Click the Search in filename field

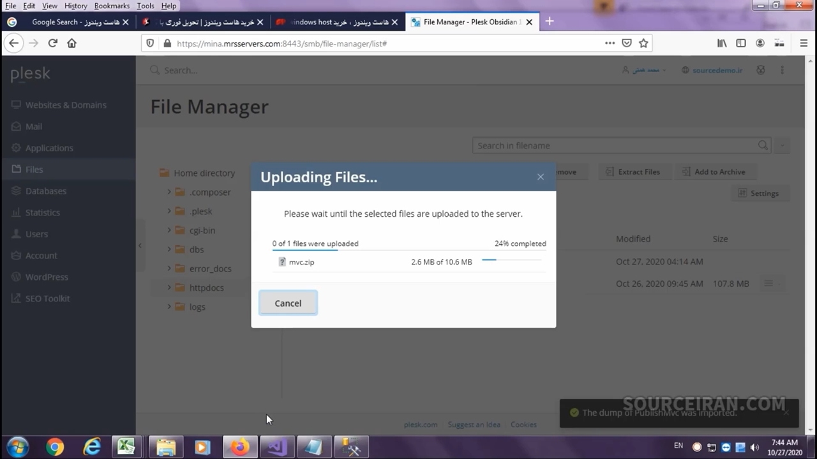(x=616, y=145)
